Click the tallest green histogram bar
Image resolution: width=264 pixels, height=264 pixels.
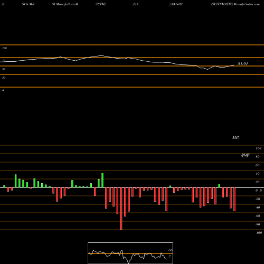tap(102, 180)
